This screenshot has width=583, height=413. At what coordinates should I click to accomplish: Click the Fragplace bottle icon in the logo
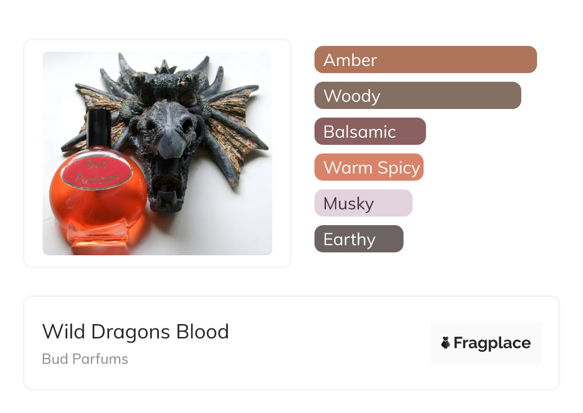point(446,343)
